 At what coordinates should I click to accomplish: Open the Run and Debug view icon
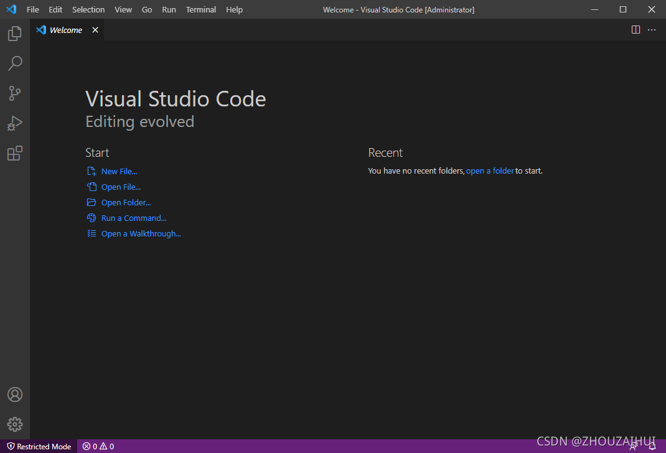[15, 123]
